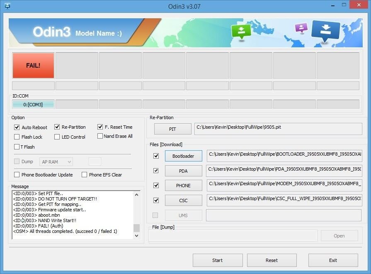The width and height of the screenshot is (371, 274).
Task: Uncheck the Bootloader file checkbox
Action: coord(156,156)
